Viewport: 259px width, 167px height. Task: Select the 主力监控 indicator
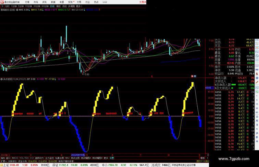click(x=50, y=158)
